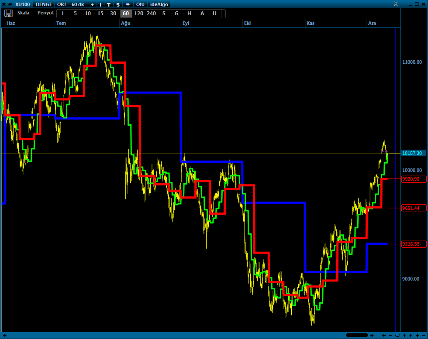Select the 5 minute period

coord(75,14)
